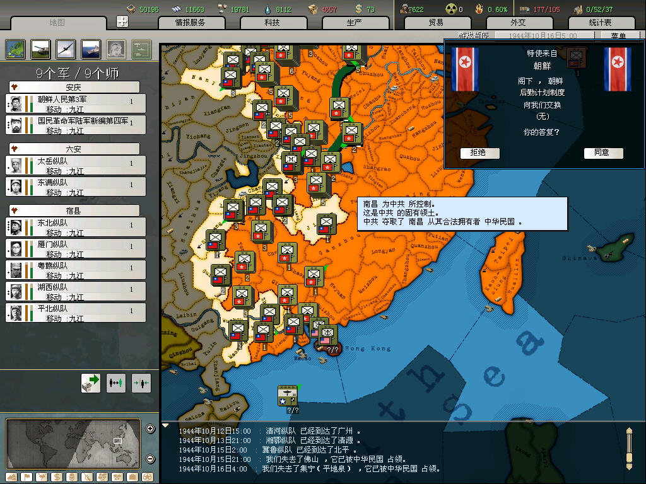Select the political map mode icon
Viewport: 646px width, 484px height.
tap(15, 49)
